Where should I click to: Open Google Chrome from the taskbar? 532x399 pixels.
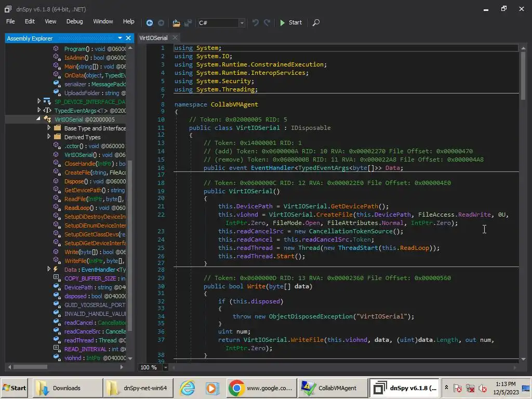coord(261,388)
